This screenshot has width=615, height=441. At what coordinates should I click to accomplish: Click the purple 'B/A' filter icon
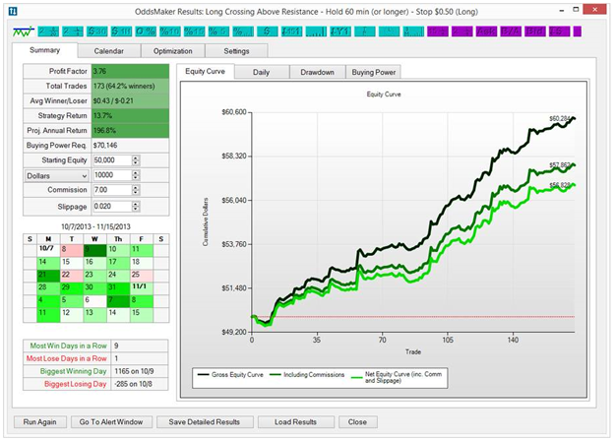pos(511,31)
